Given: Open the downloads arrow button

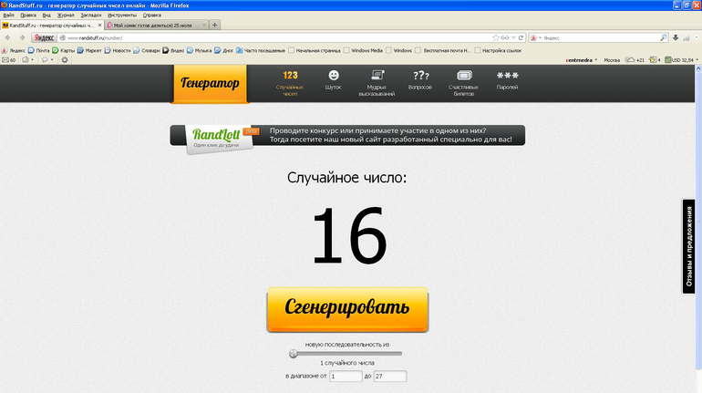Looking at the screenshot, I should [676, 38].
